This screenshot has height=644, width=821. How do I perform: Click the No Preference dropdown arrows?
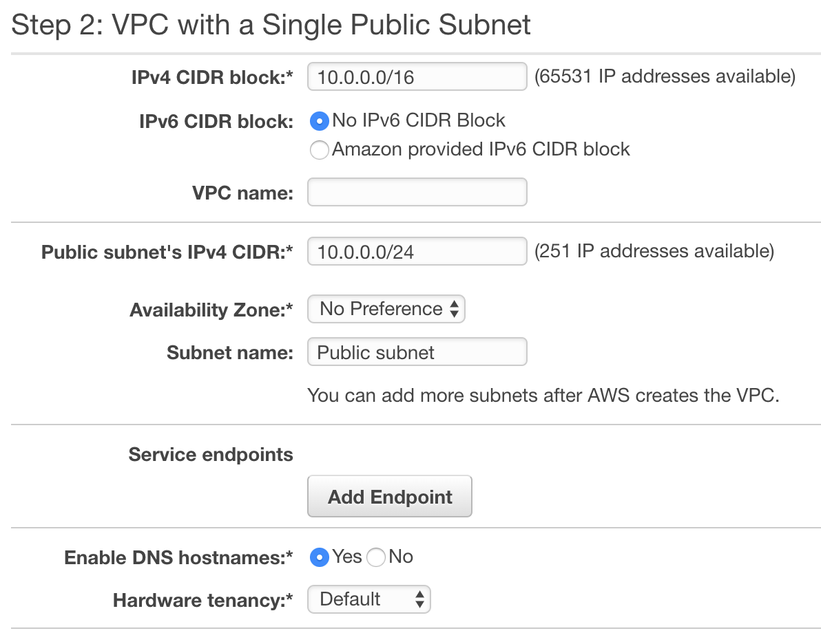click(454, 309)
